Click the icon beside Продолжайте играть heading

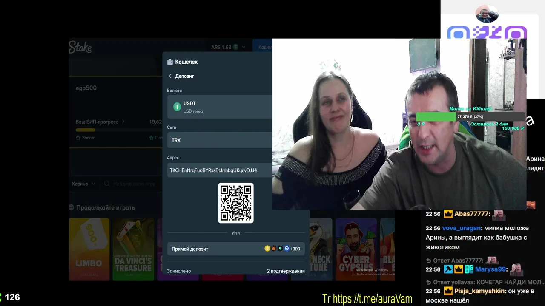tap(71, 207)
